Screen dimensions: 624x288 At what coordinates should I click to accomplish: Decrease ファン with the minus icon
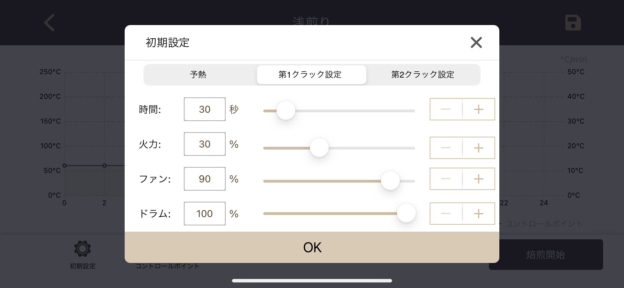pos(446,179)
